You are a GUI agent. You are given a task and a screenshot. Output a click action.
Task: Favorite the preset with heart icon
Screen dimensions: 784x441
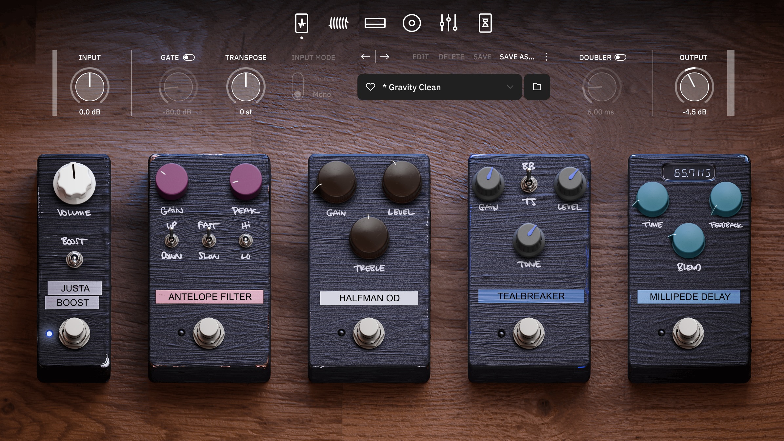370,87
